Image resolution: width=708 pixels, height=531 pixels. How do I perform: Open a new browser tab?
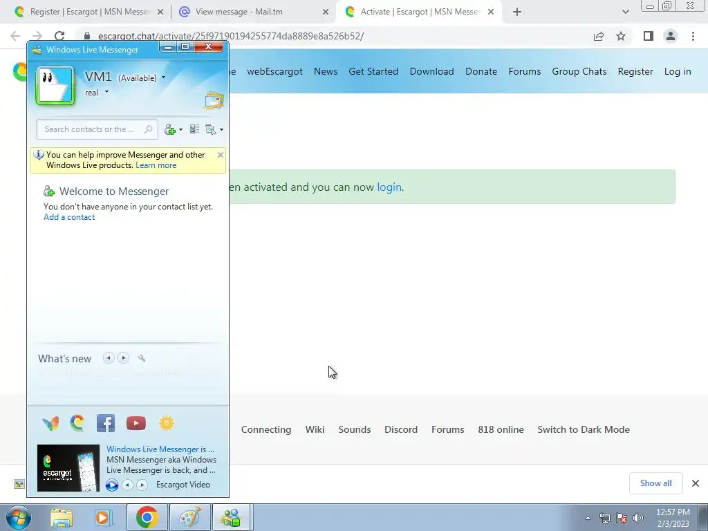tap(517, 12)
